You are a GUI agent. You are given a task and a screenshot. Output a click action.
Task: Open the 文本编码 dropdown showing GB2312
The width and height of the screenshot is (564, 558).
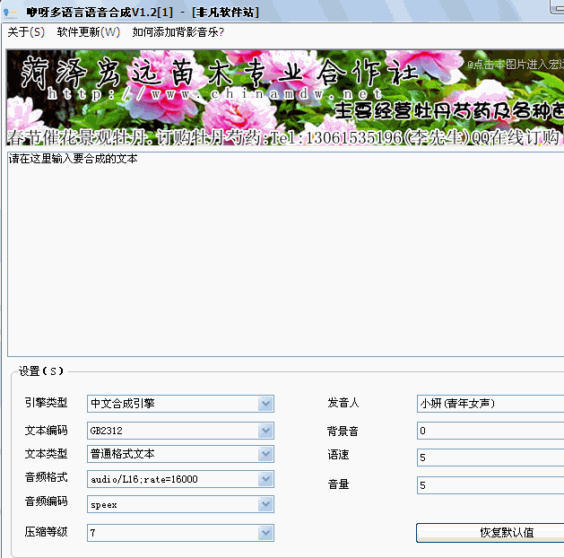click(265, 431)
